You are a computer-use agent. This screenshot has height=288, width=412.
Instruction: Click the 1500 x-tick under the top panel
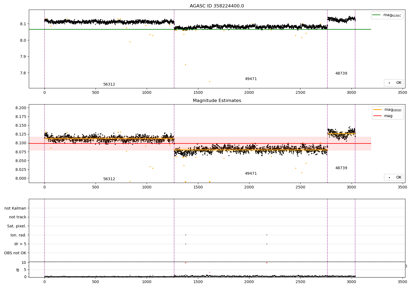click(x=198, y=93)
